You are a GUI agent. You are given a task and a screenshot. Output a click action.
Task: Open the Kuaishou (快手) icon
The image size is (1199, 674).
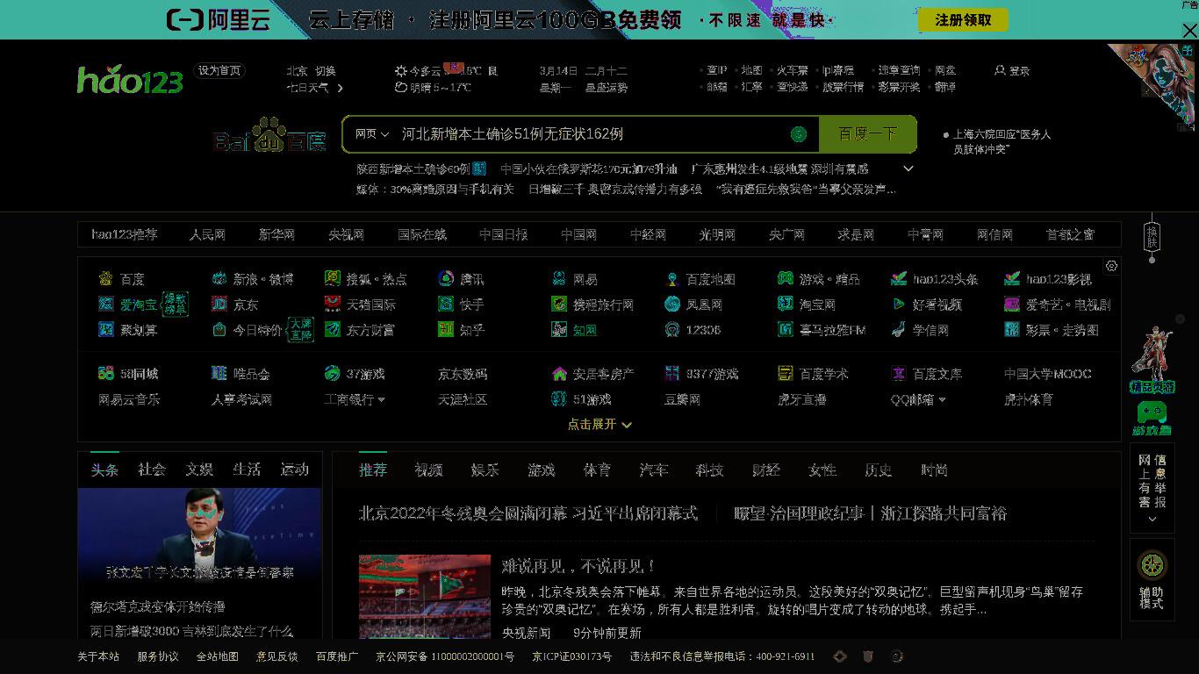446,305
